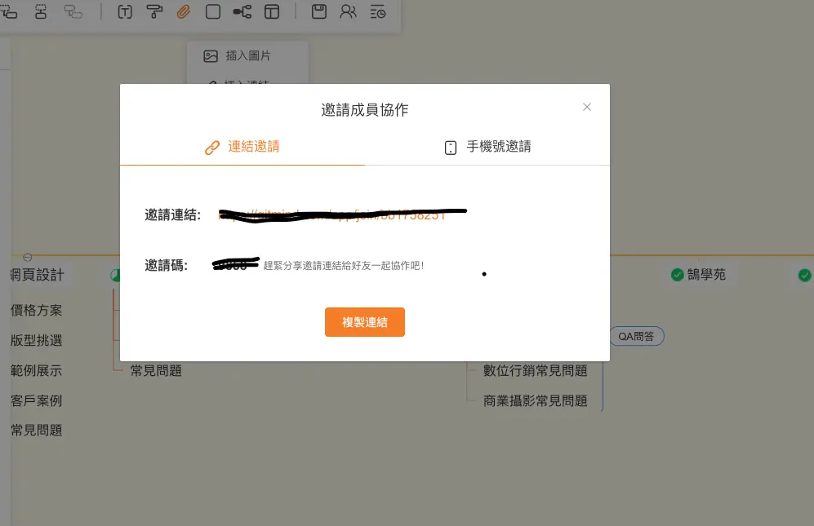Select the 商業攝影常見問題 node
Viewport: 814px width, 526px height.
[536, 400]
